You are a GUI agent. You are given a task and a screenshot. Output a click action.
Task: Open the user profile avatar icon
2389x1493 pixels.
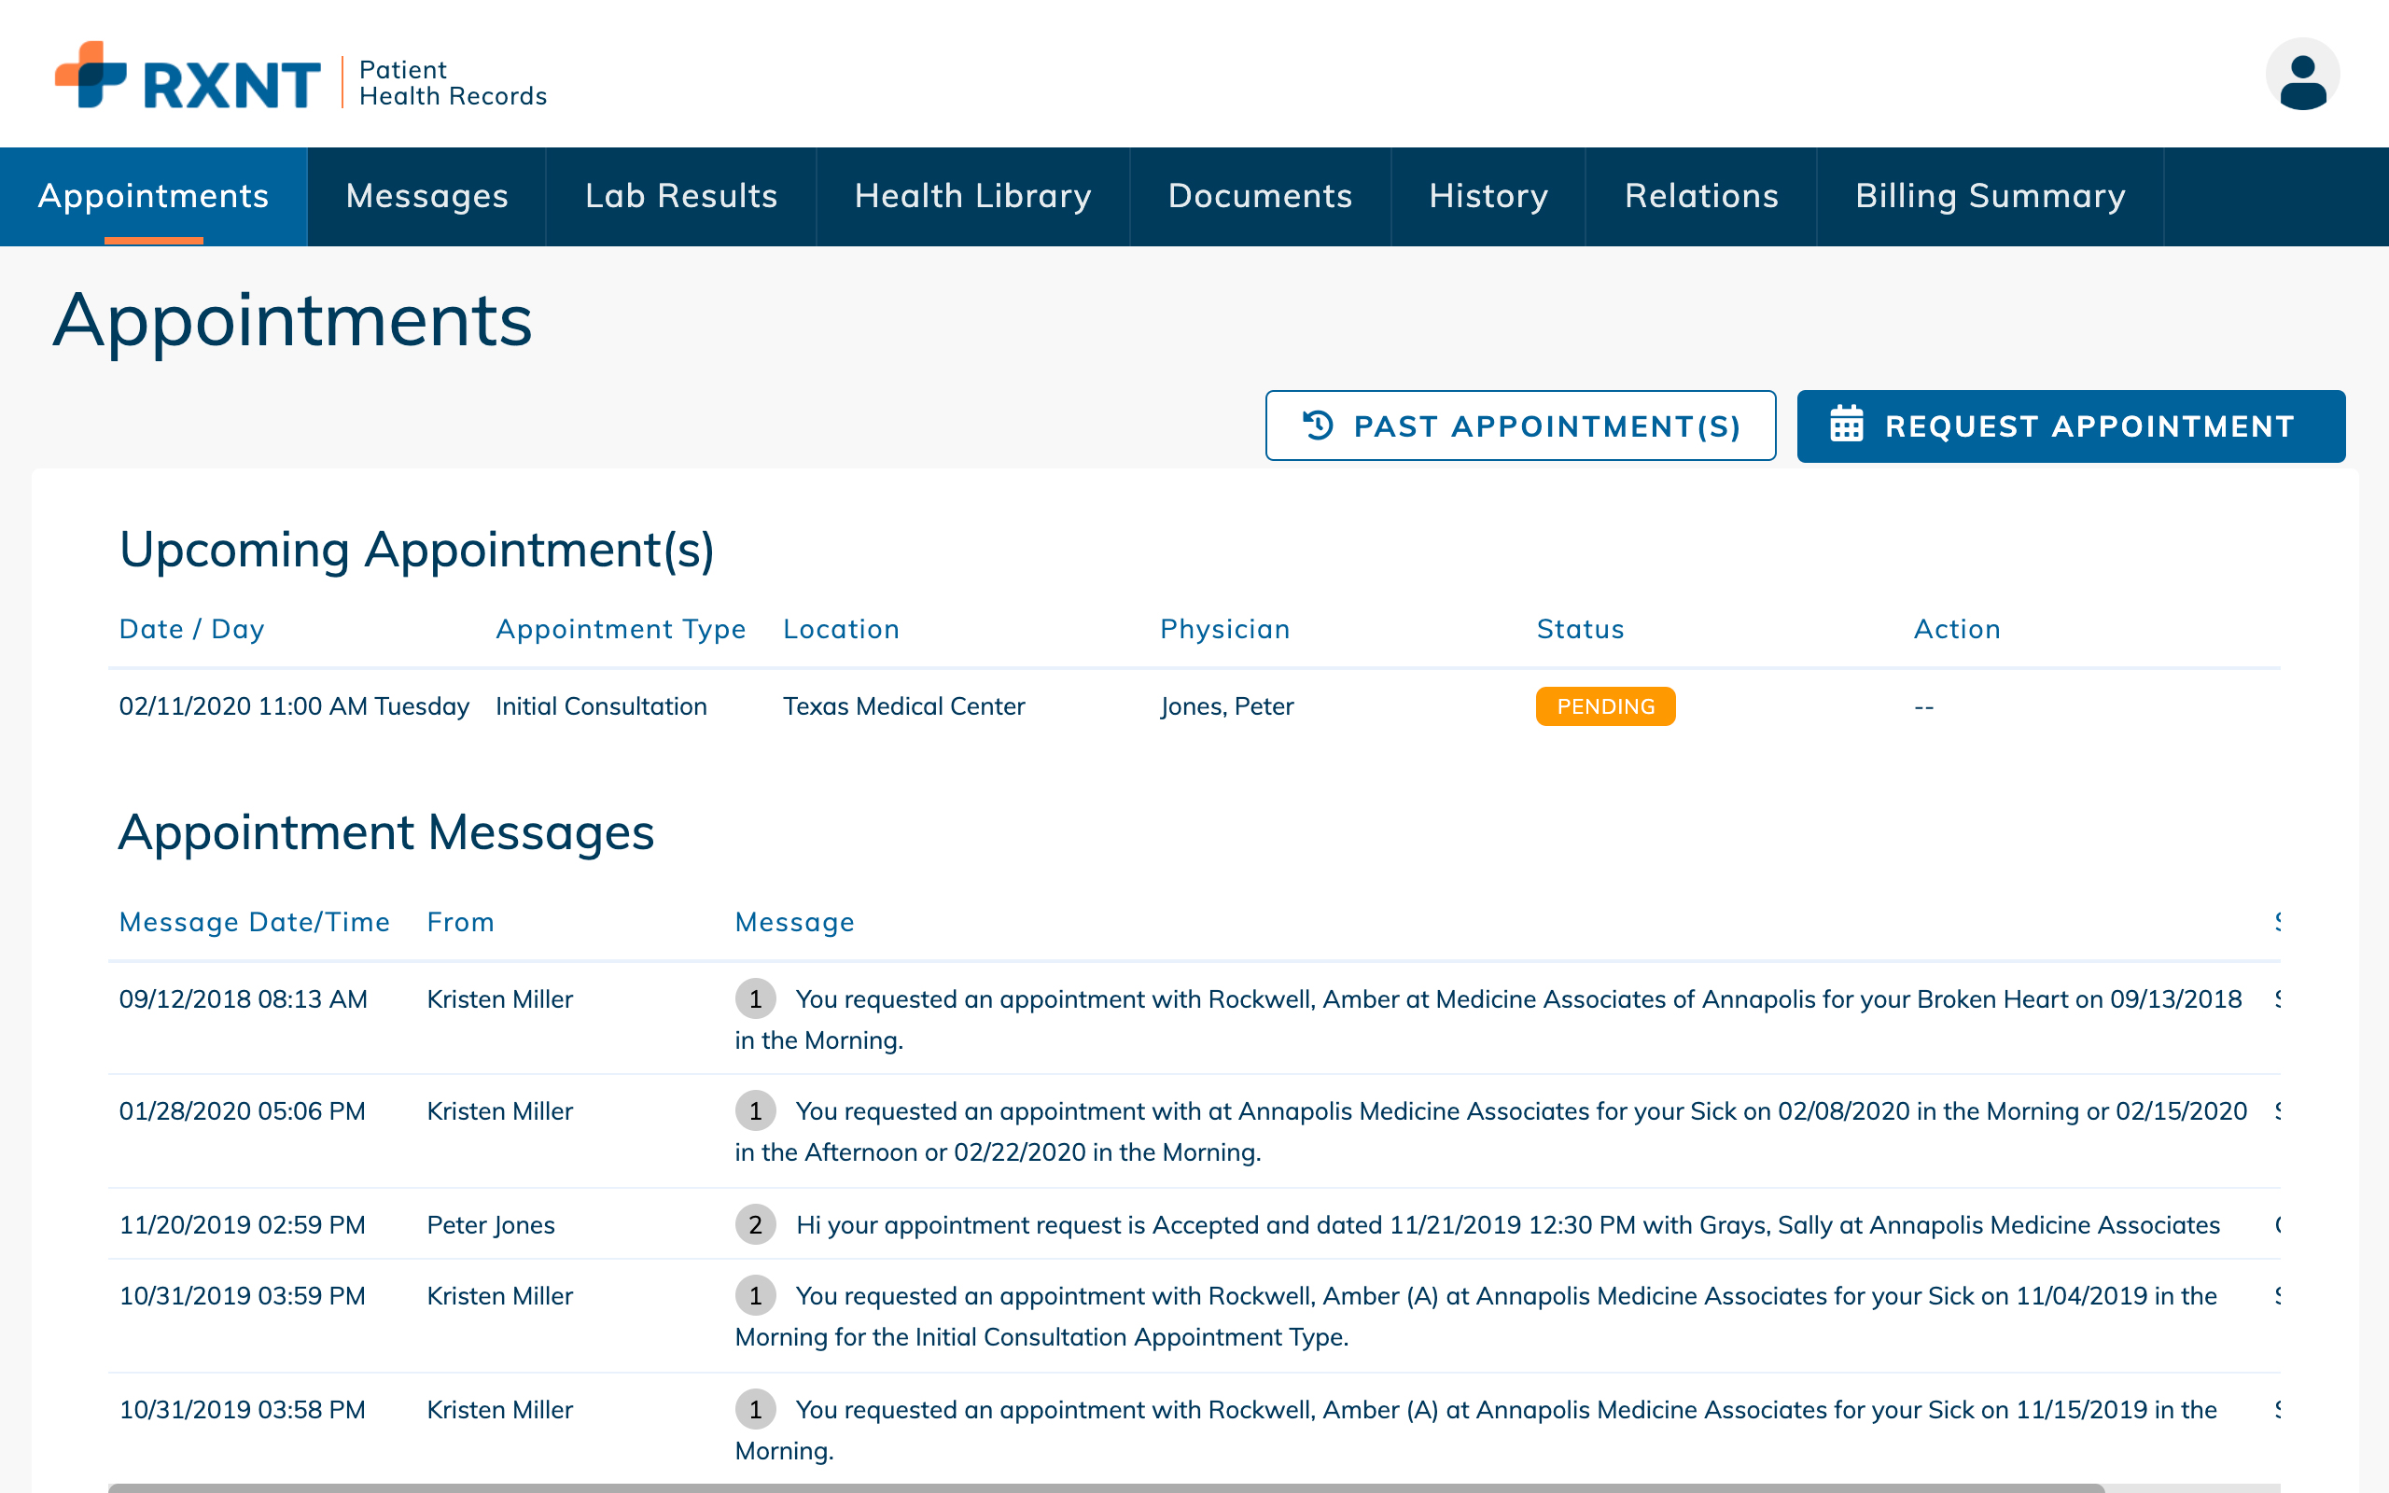[x=2302, y=72]
